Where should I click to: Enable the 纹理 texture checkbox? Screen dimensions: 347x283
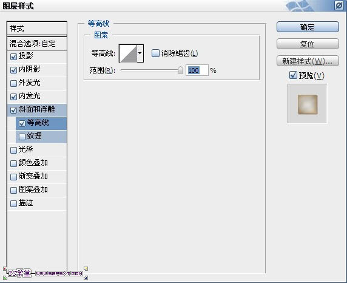22,137
